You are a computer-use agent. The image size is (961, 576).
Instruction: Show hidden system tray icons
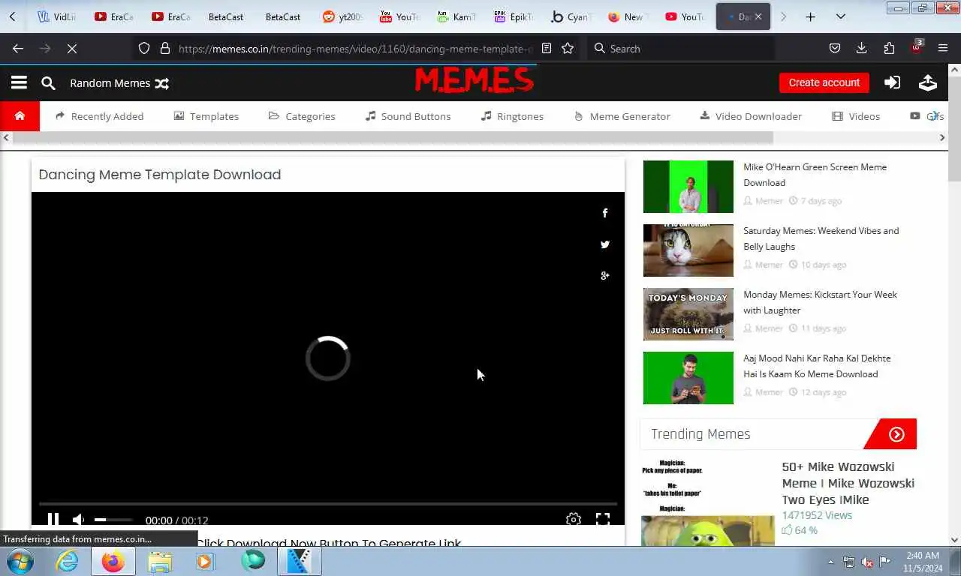pos(830,562)
